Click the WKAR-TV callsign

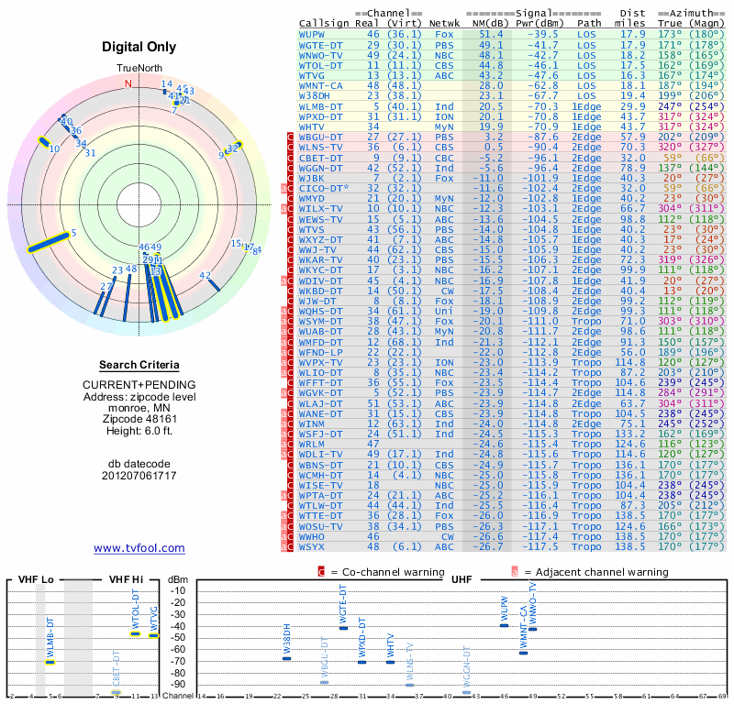[x=320, y=260]
